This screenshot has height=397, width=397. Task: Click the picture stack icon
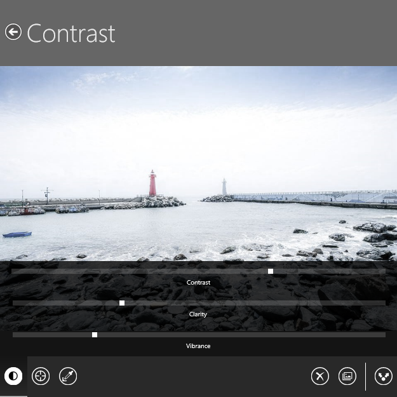(347, 376)
